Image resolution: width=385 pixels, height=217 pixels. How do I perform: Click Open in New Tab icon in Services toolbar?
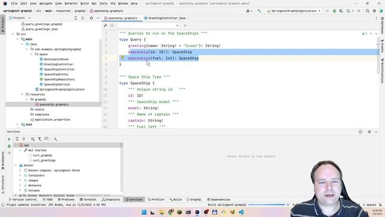pyautogui.click(x=46, y=139)
